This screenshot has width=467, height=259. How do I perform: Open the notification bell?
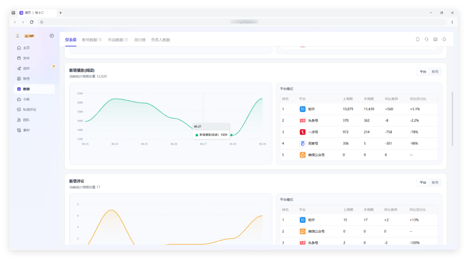tap(445, 39)
